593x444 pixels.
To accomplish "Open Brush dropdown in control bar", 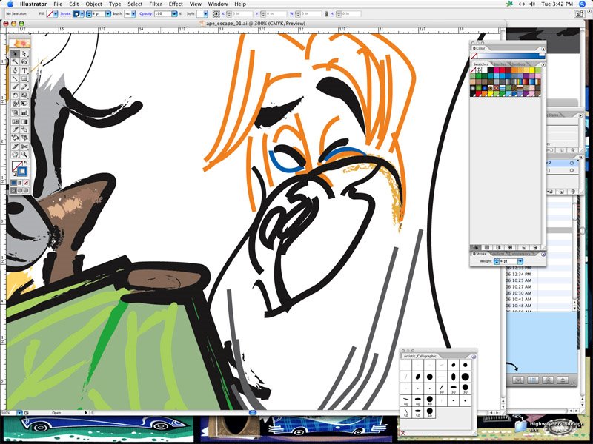I will point(133,13).
